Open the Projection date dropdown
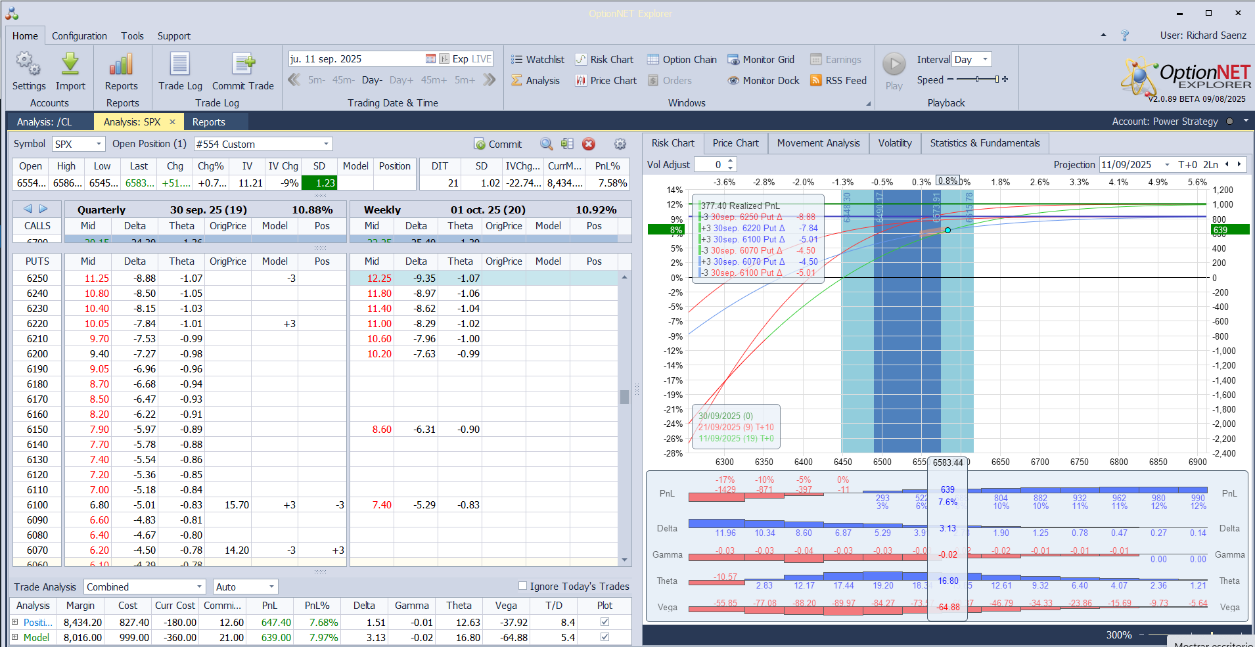 tap(1167, 165)
